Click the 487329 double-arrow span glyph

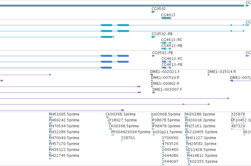tap(237, 129)
